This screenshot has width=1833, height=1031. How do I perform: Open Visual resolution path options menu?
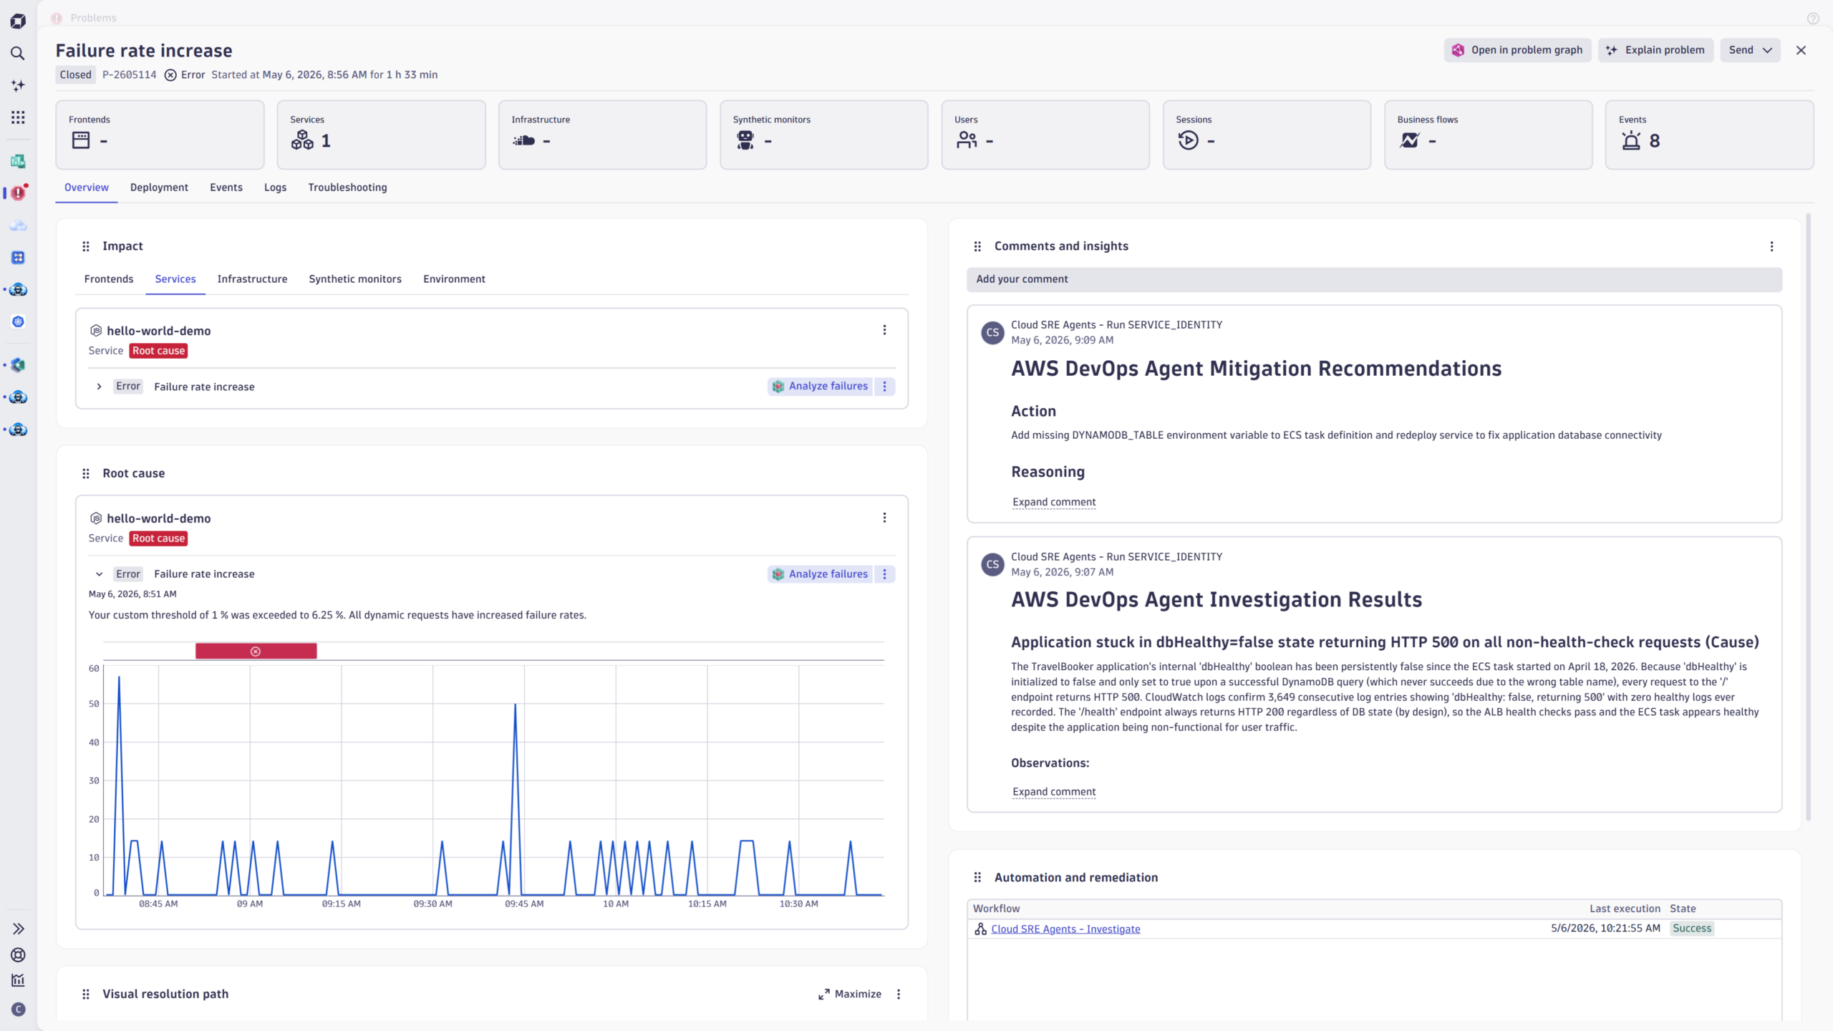click(899, 994)
